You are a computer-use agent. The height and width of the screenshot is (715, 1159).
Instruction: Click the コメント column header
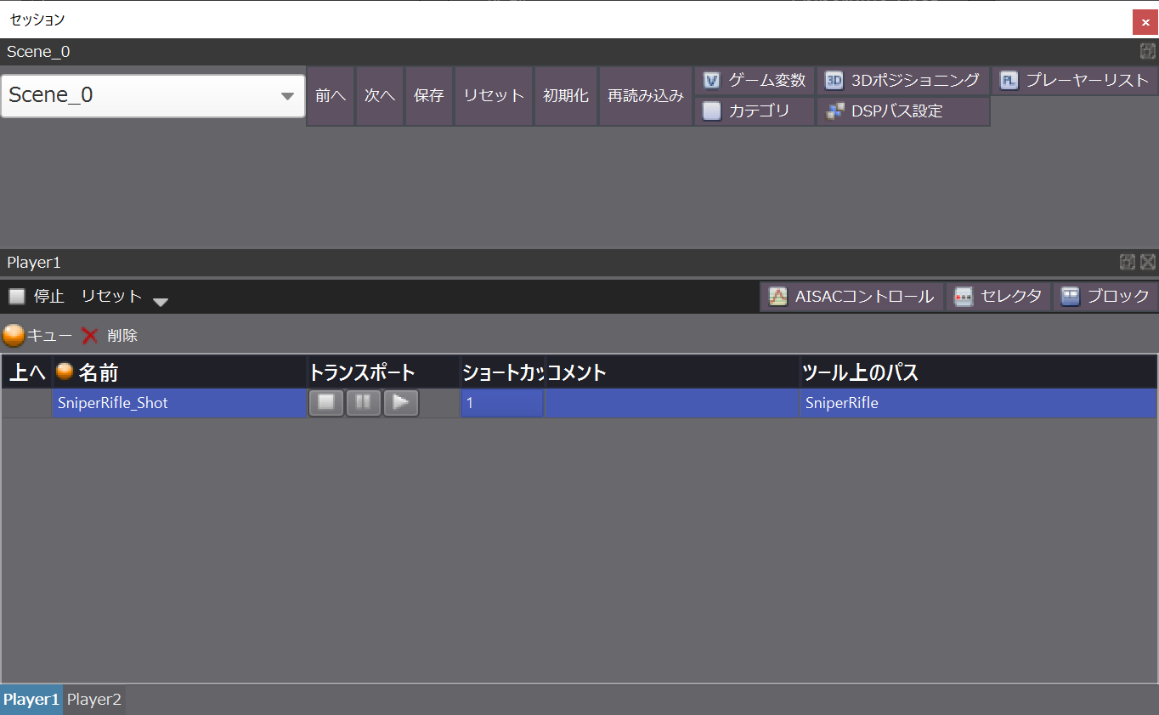point(672,372)
